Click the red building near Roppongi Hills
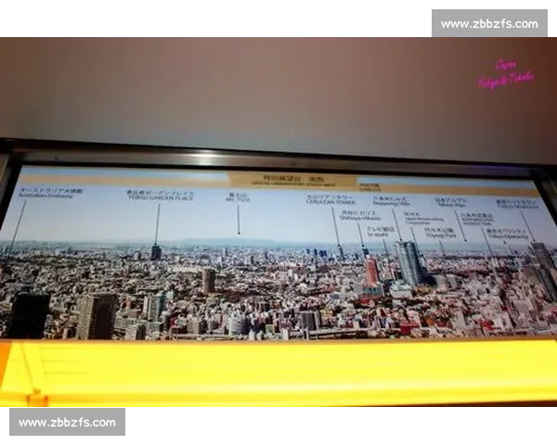This screenshot has width=557, height=445. [371, 273]
